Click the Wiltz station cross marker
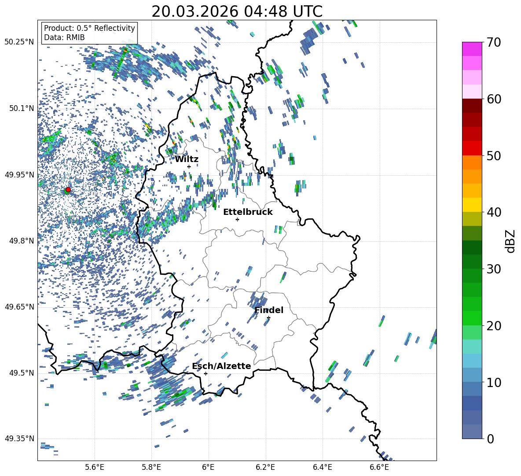 tap(189, 166)
